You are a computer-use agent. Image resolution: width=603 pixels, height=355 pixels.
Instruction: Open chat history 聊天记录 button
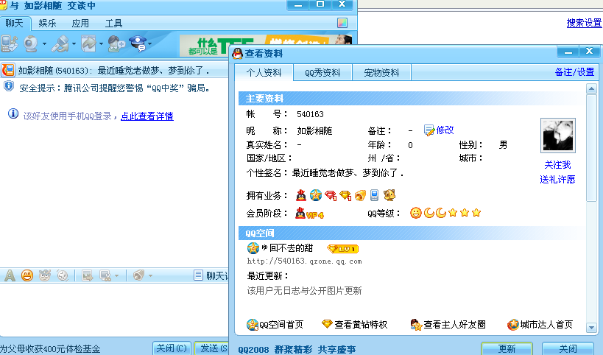tap(211, 275)
